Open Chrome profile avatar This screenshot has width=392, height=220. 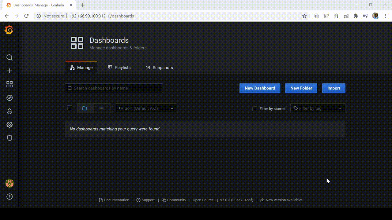375,16
